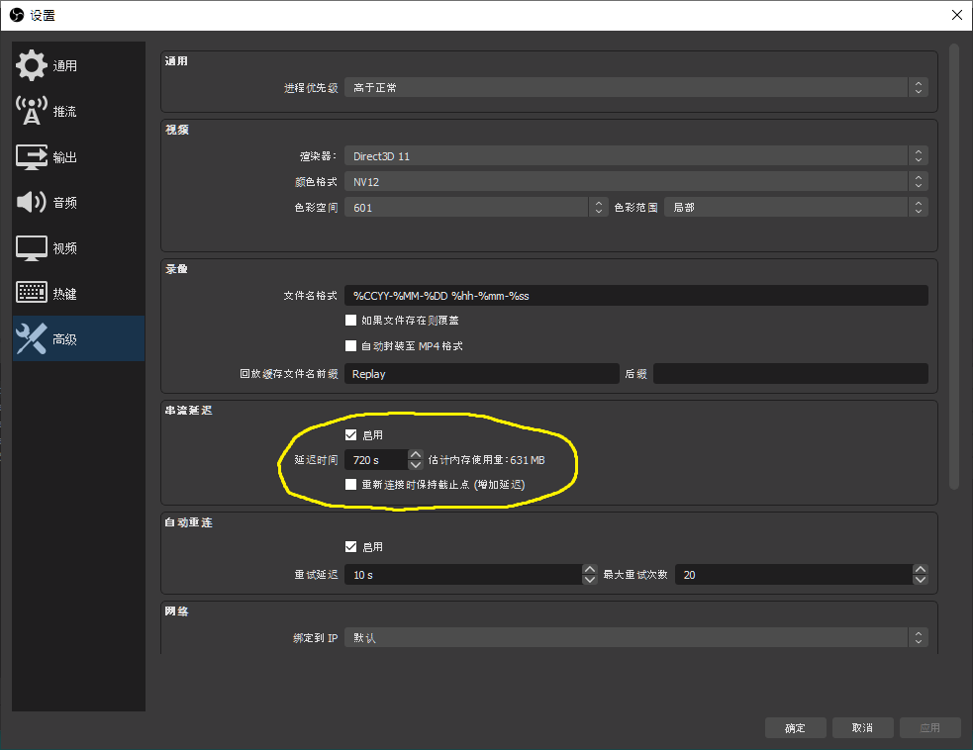Click the OBS logo in title bar
Viewport: 973px width, 750px height.
point(15,15)
